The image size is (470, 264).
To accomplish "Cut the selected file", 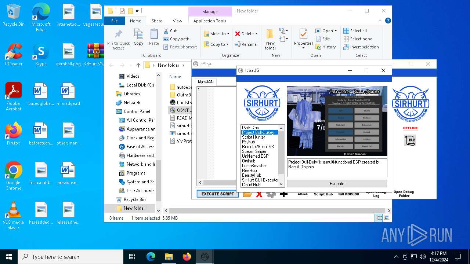I will tap(170, 31).
